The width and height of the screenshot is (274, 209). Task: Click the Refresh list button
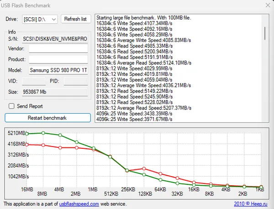click(76, 19)
